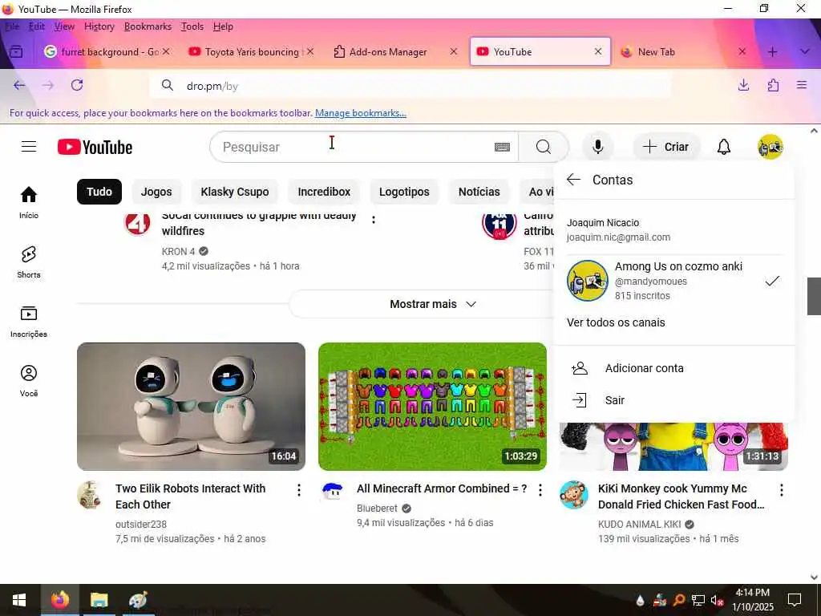Expand the list all tabs chevron

[805, 51]
